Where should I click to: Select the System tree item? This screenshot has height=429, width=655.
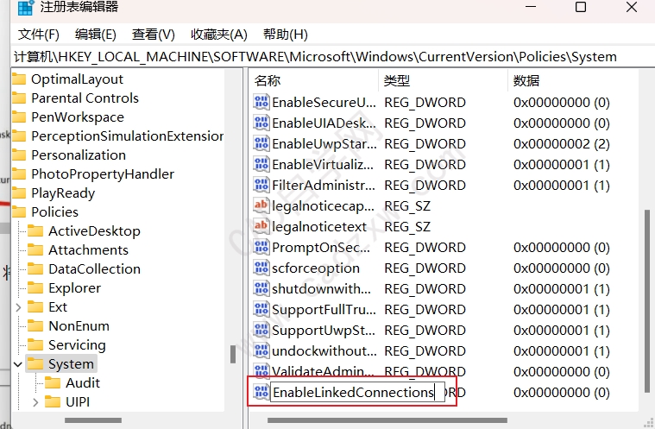coord(71,364)
